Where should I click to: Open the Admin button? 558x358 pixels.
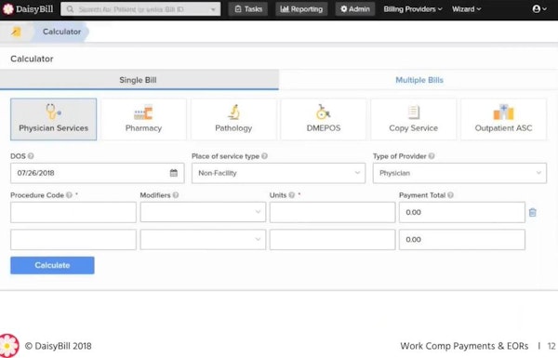[355, 9]
